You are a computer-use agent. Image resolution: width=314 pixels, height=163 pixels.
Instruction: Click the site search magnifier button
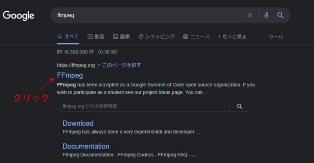pos(239,106)
